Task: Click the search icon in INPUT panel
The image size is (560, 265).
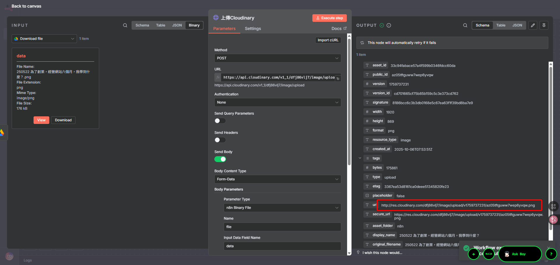Action: point(125,25)
